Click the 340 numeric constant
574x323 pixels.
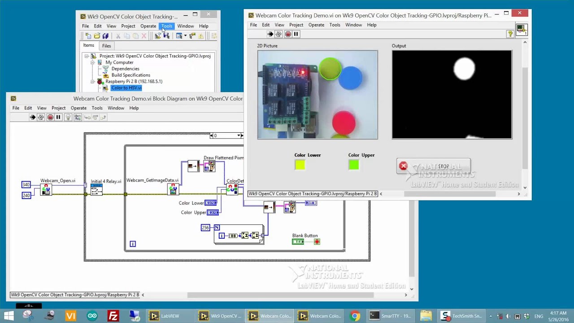coord(26,185)
